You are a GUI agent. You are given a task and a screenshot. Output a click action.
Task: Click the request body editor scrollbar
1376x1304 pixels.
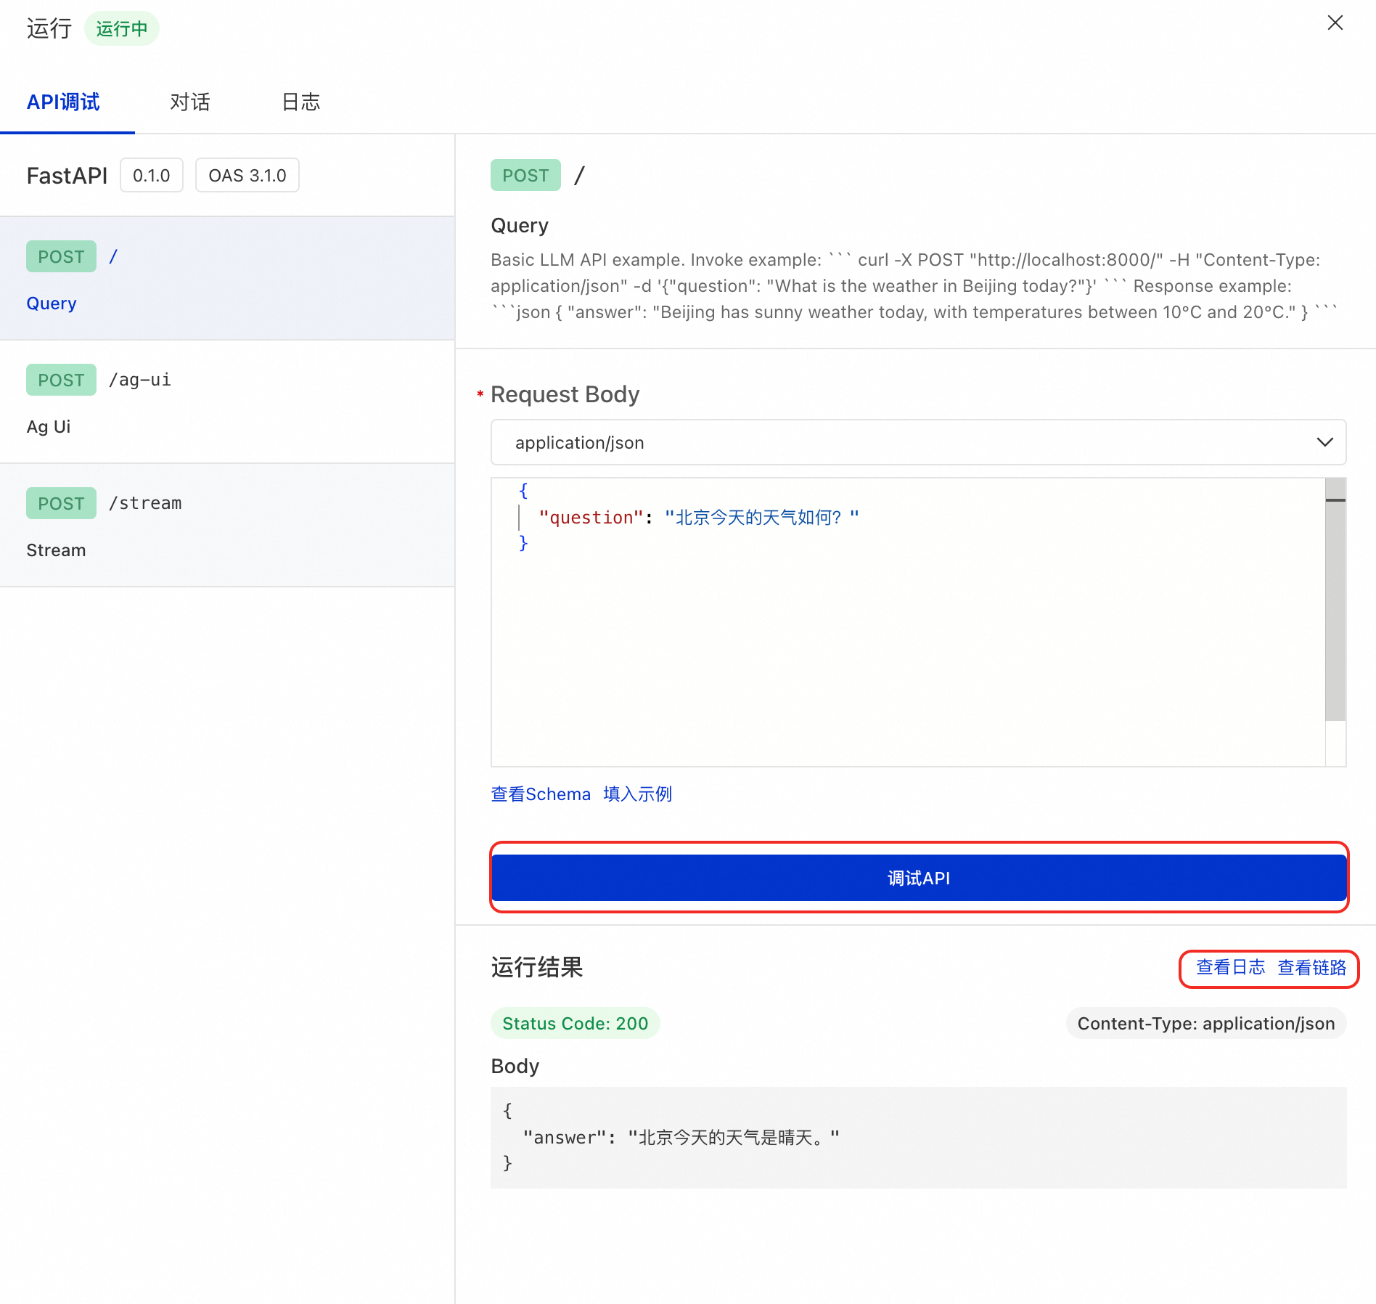coord(1335,600)
